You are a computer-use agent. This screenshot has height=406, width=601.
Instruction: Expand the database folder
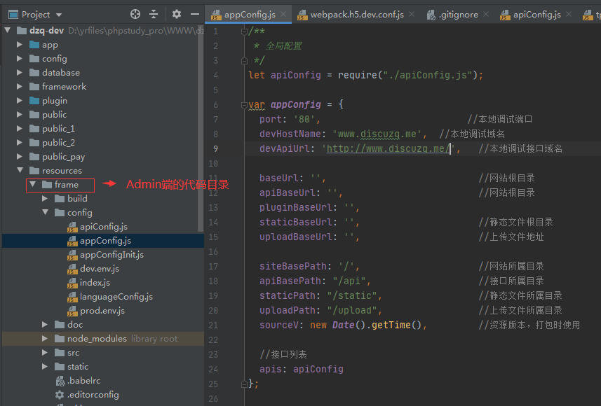(x=20, y=72)
